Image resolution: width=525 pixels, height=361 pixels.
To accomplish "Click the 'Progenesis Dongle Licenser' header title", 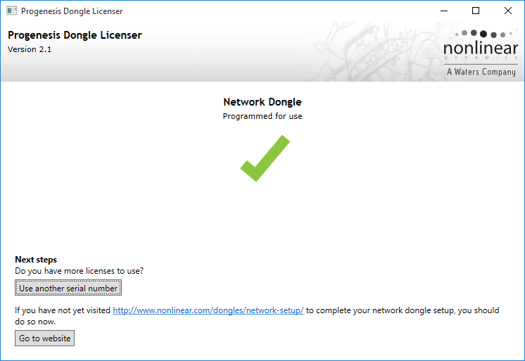I will [x=75, y=34].
